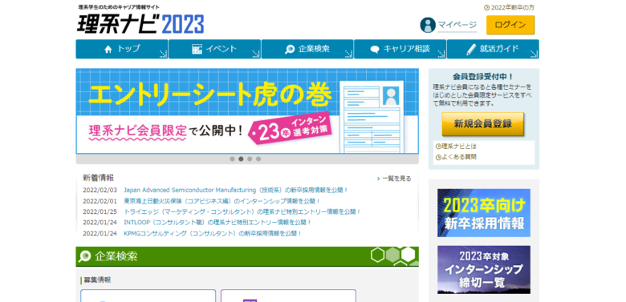626x302 pixels.
Task: Open the エントリーシート虎の巻 banner
Action: pos(247,111)
